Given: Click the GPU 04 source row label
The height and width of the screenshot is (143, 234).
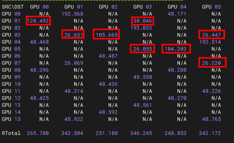Looking at the screenshot, I should [11, 42].
